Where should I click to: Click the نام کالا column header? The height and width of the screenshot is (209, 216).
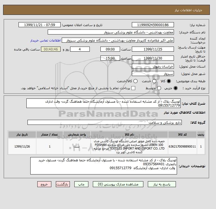129,134
